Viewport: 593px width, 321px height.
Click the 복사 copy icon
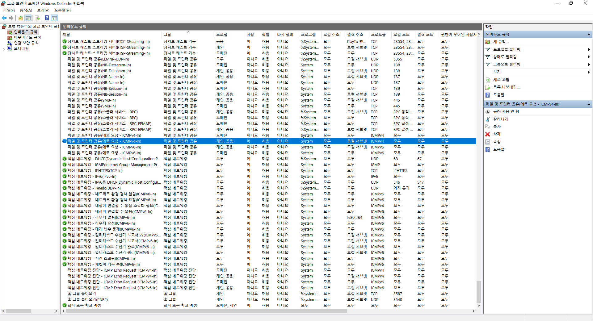click(488, 127)
